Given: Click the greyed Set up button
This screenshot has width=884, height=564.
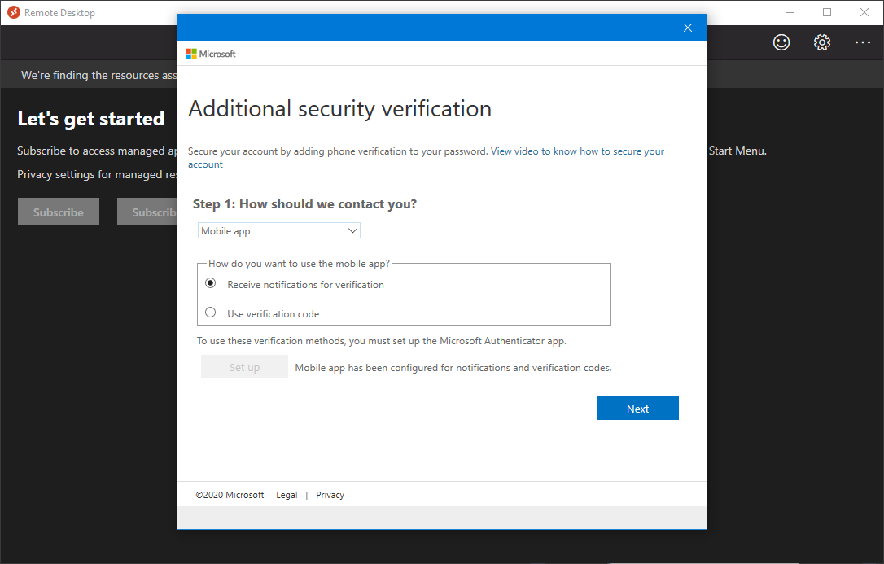Looking at the screenshot, I should 245,367.
